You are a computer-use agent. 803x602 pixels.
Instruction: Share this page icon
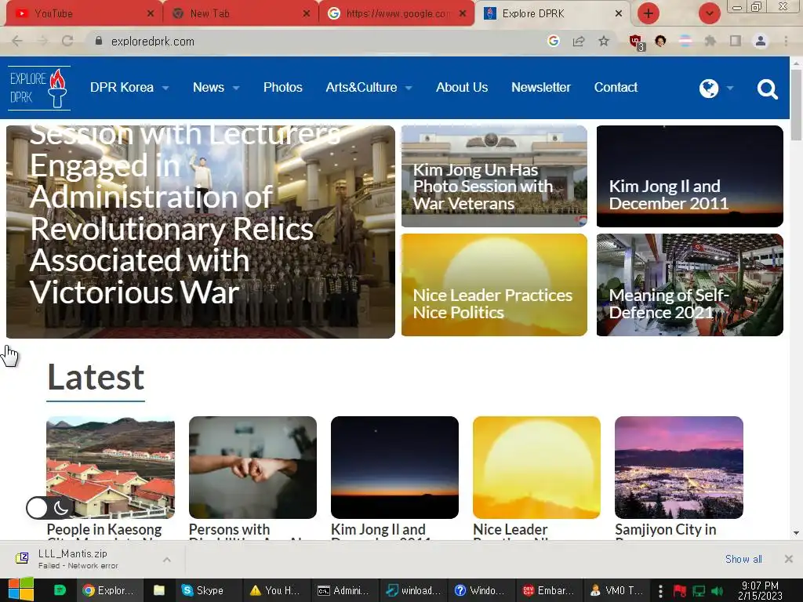tap(579, 42)
